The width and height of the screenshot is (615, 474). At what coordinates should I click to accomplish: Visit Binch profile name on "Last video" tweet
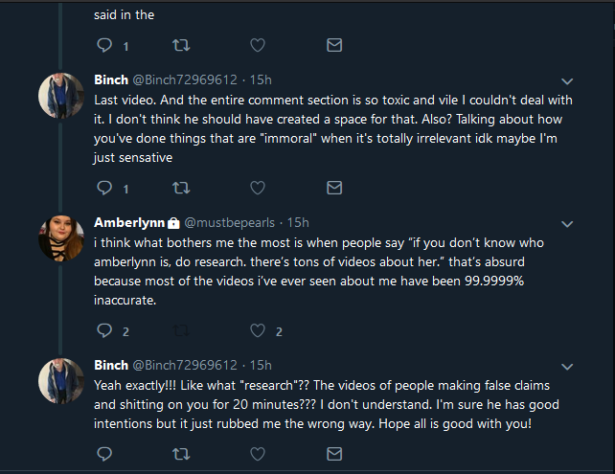(111, 79)
